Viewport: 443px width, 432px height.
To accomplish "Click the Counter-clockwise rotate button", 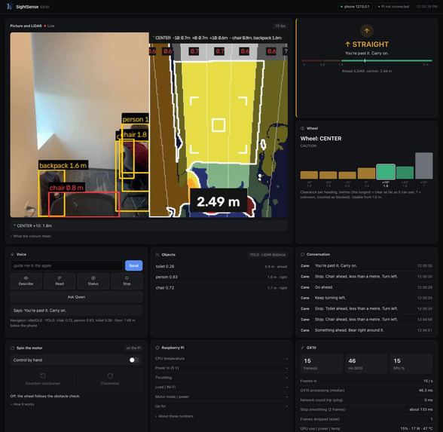I will [x=43, y=379].
